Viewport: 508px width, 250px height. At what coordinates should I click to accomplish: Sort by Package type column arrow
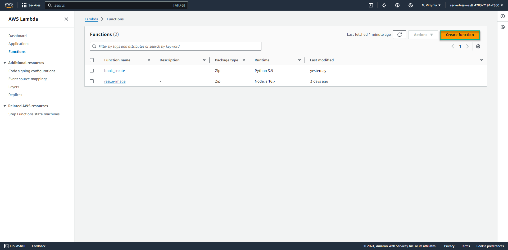click(x=244, y=60)
